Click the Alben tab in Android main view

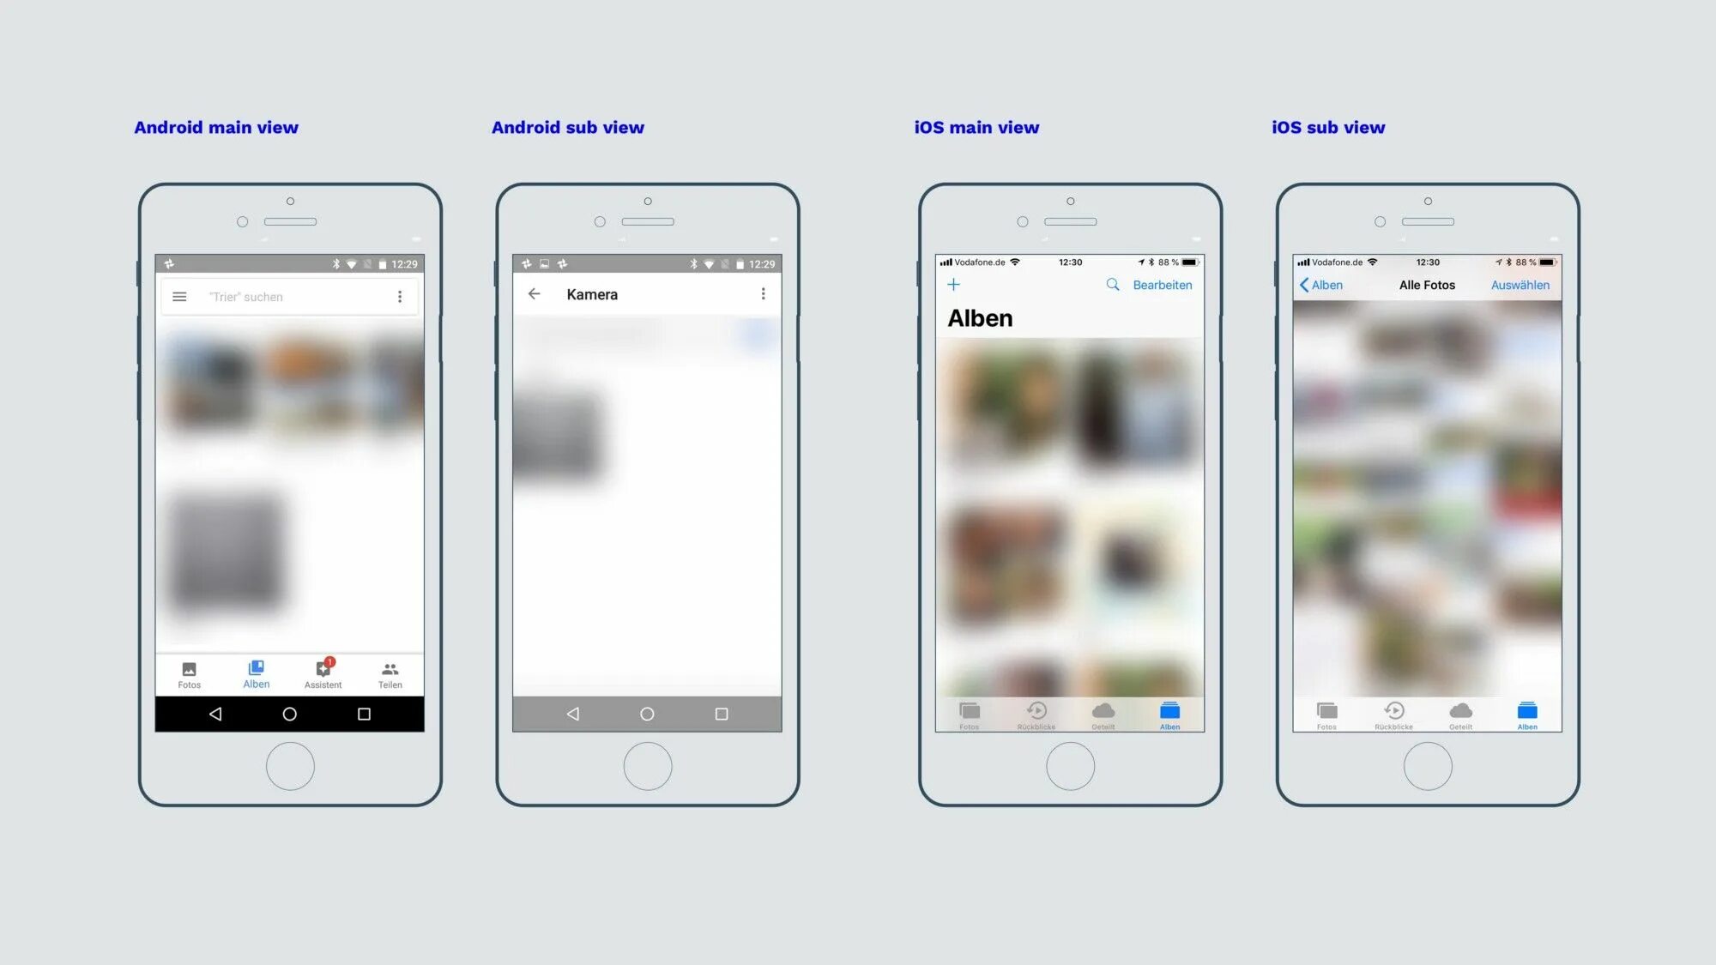coord(256,674)
